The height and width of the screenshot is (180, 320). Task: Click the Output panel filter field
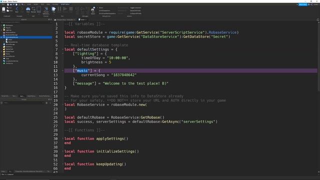click(23, 103)
